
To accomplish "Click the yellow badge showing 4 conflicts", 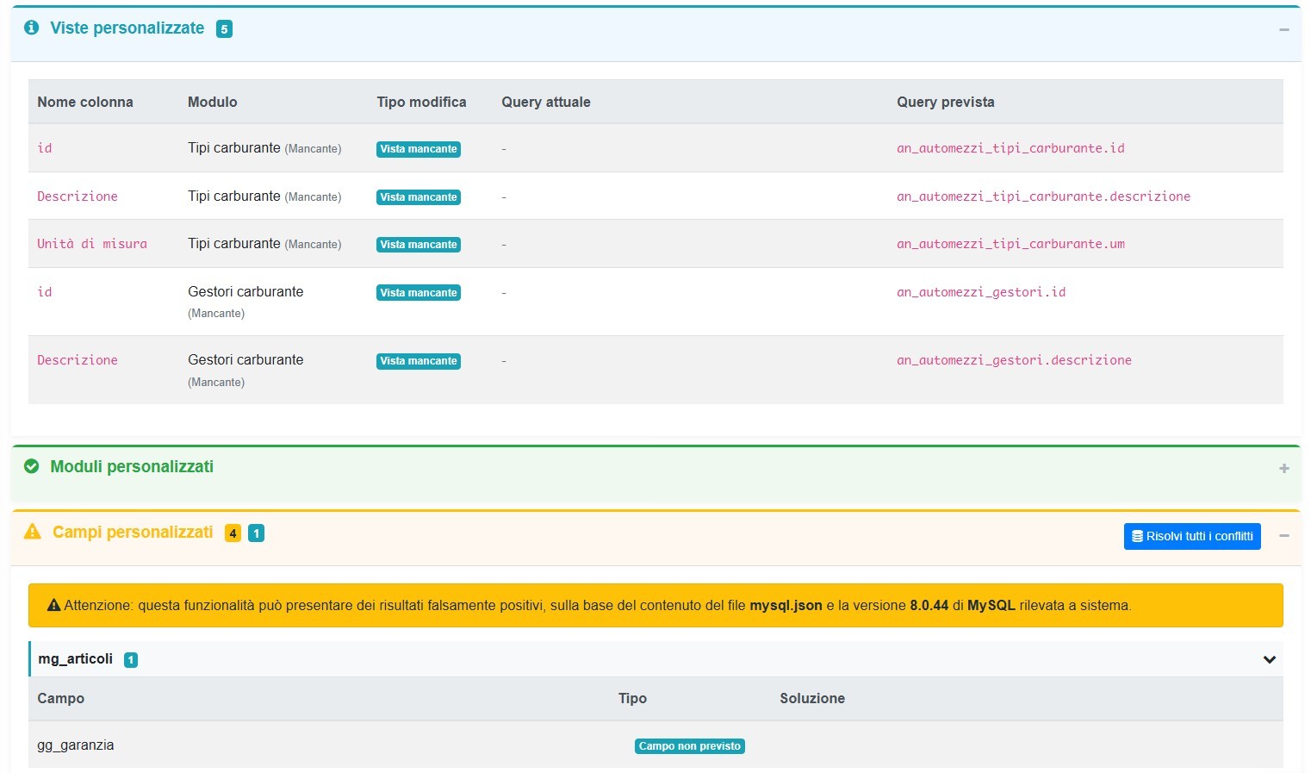I will (x=233, y=533).
